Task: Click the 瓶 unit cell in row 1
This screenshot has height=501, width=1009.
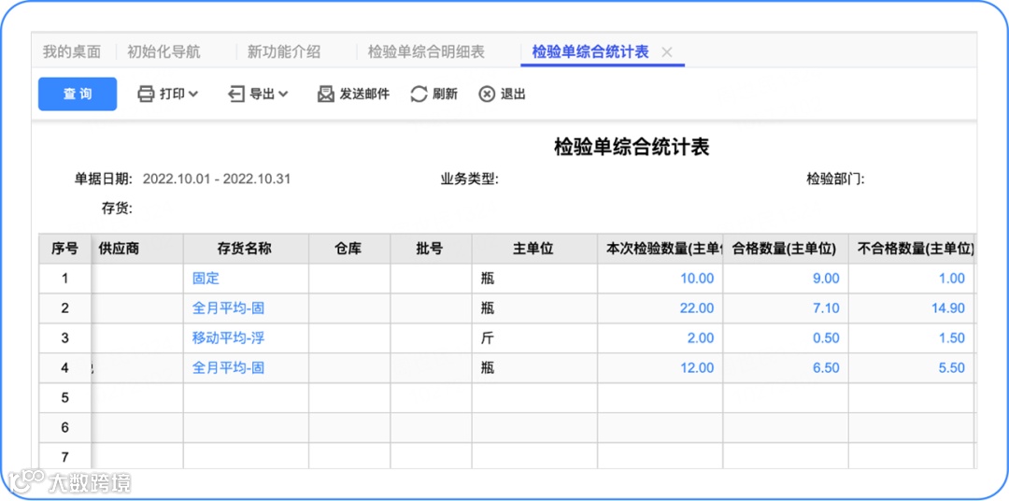Action: [534, 279]
